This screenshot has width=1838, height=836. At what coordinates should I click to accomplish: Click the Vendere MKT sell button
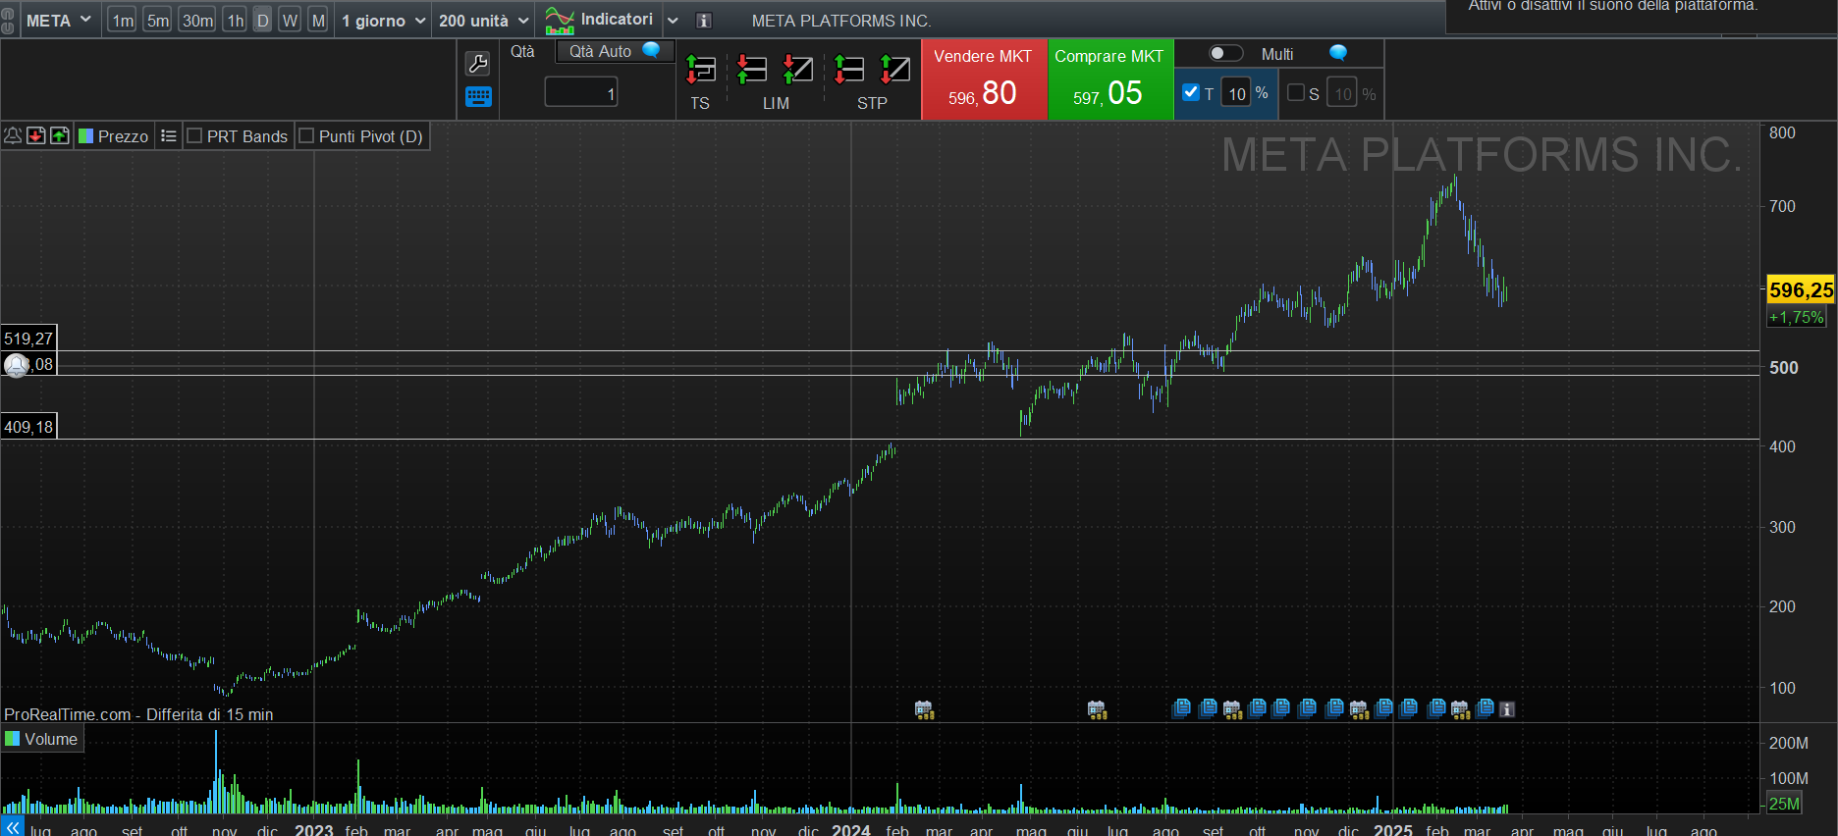984,79
